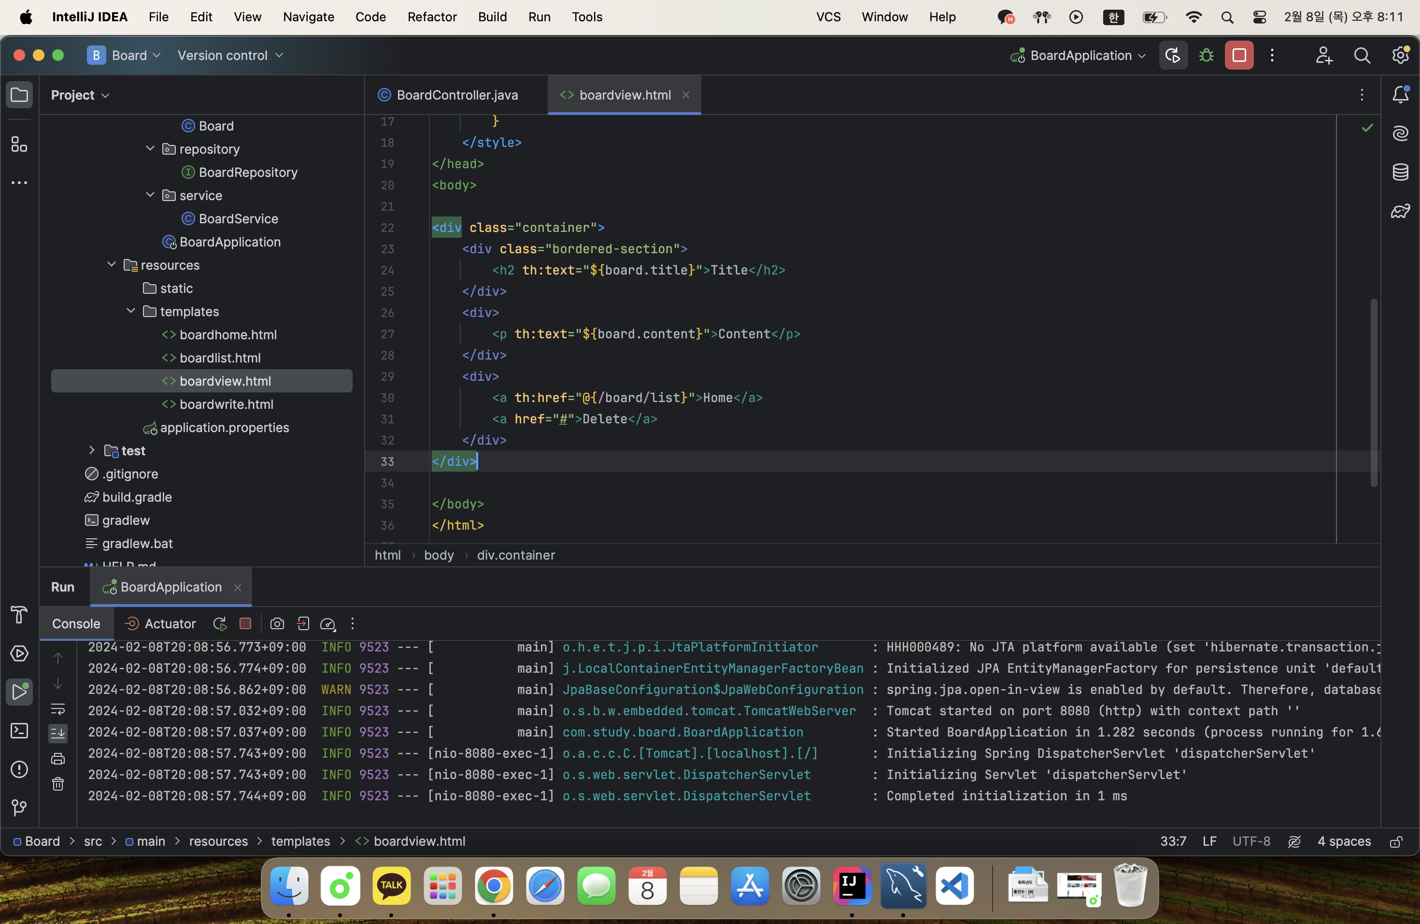
Task: Open the Terminal tool window
Action: (19, 731)
